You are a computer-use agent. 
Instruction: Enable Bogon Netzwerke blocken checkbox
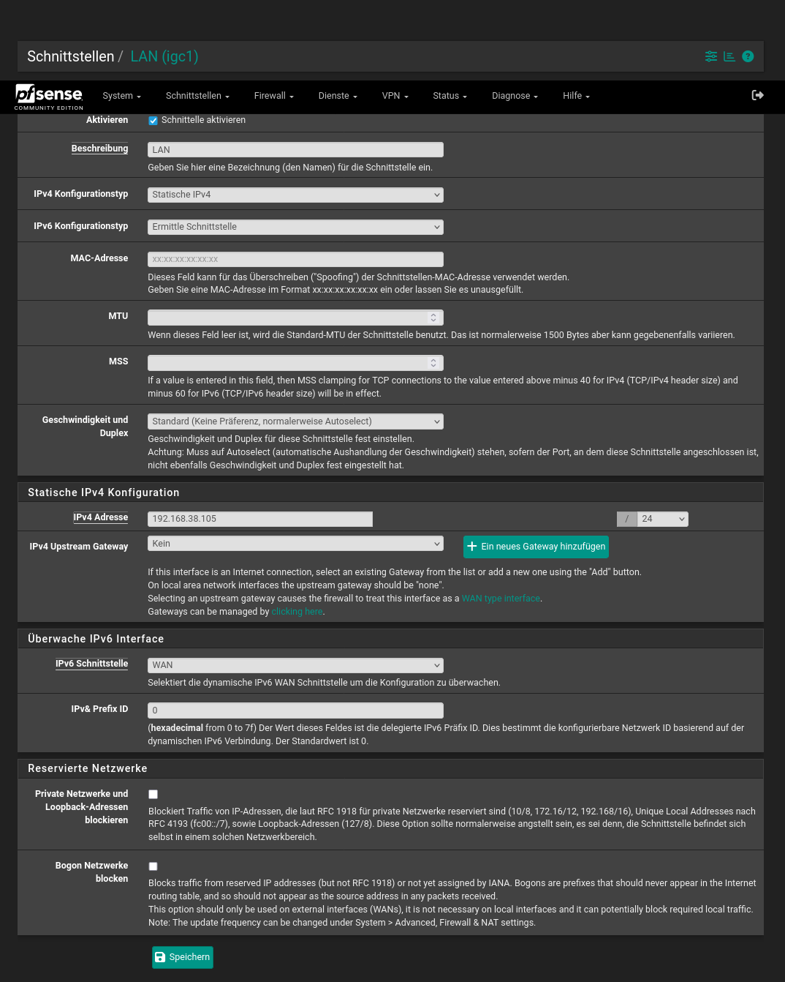153,866
